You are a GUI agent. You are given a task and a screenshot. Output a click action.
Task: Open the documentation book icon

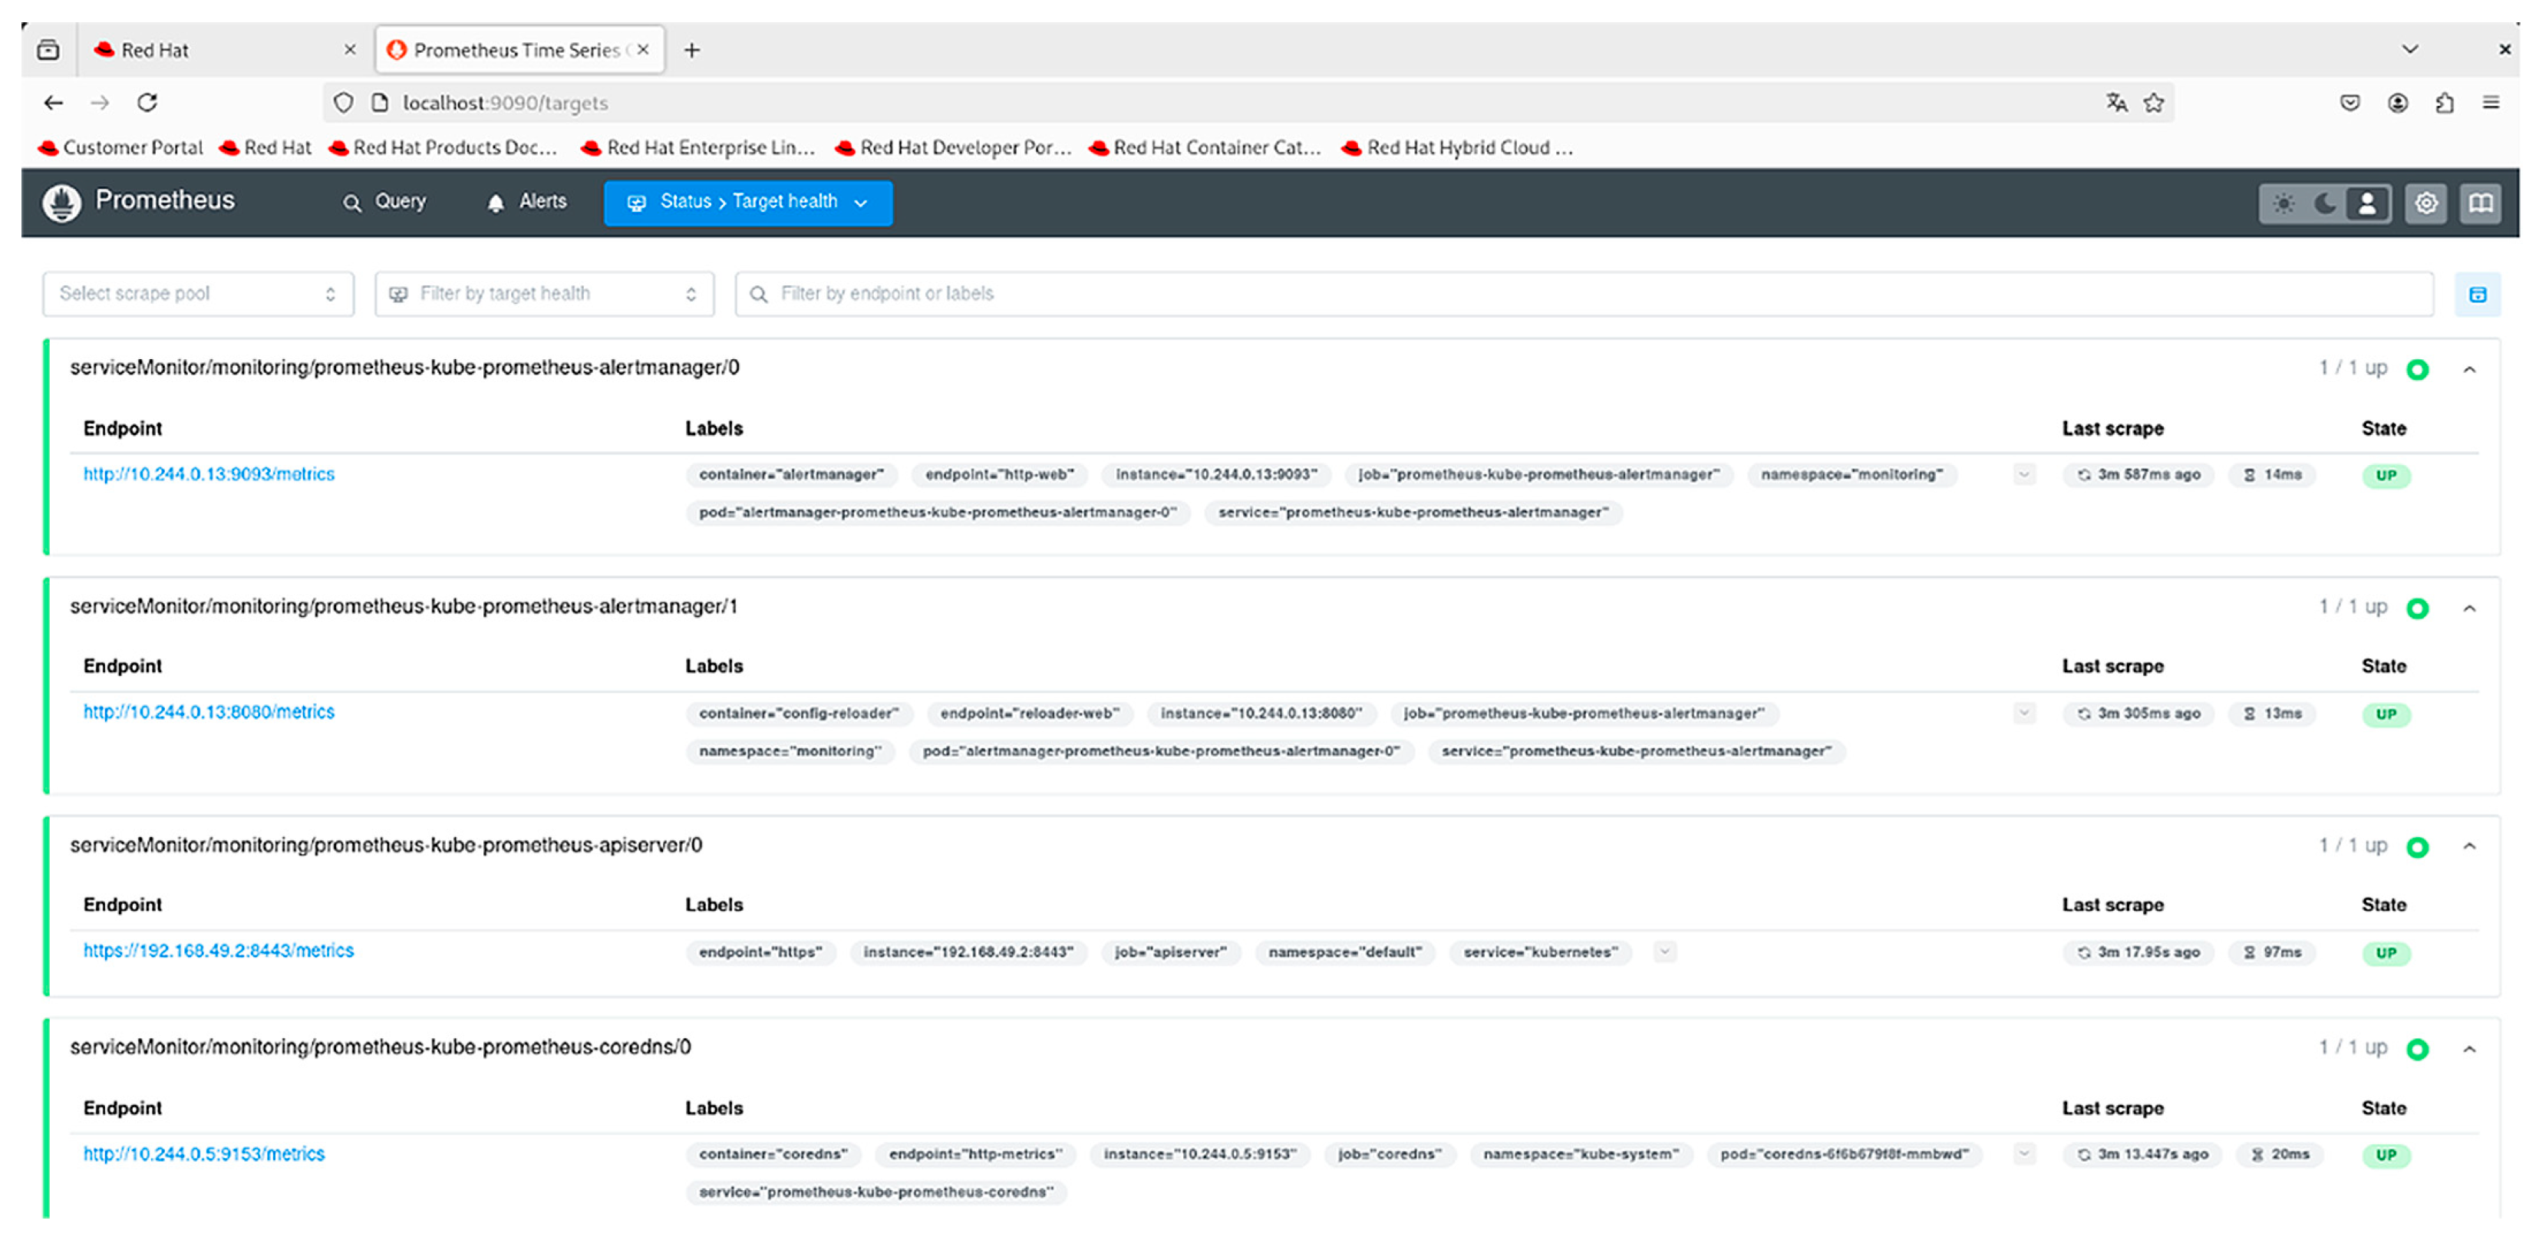pos(2480,203)
